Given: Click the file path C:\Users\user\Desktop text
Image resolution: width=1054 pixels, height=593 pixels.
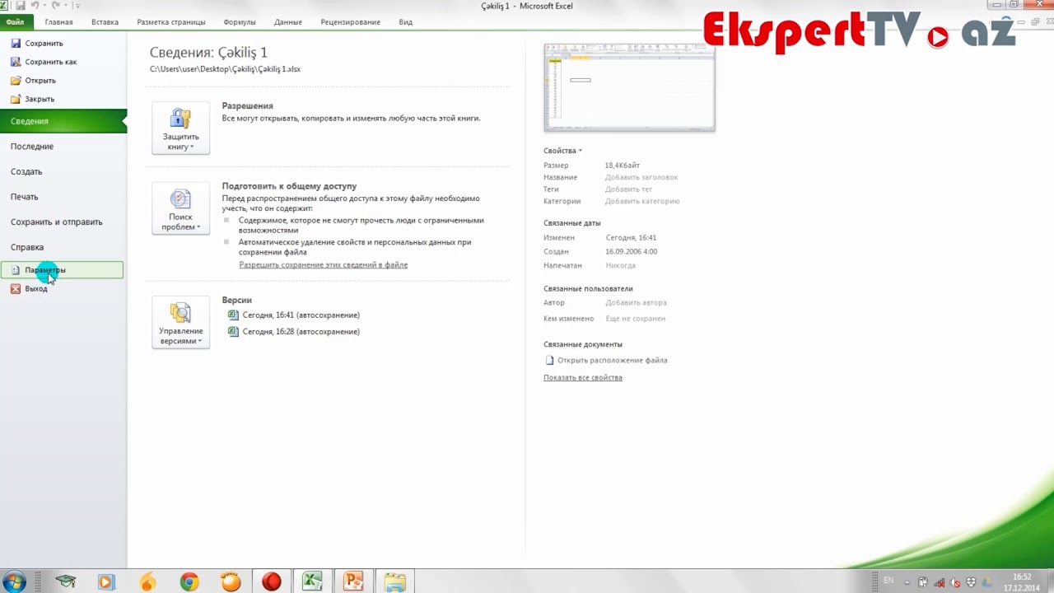Looking at the screenshot, I should tap(225, 69).
